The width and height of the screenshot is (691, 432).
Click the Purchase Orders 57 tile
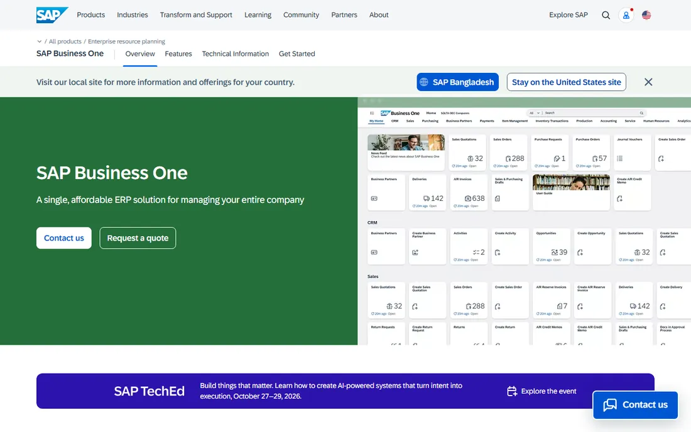tap(591, 153)
